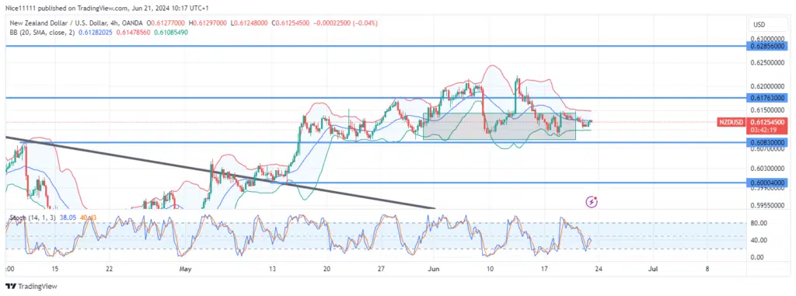The width and height of the screenshot is (796, 296).
Task: Click the TradingView logo icon
Action: pos(11,287)
